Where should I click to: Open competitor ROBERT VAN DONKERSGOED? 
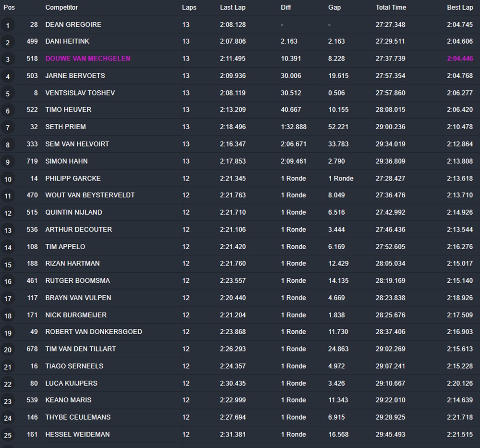click(x=94, y=332)
